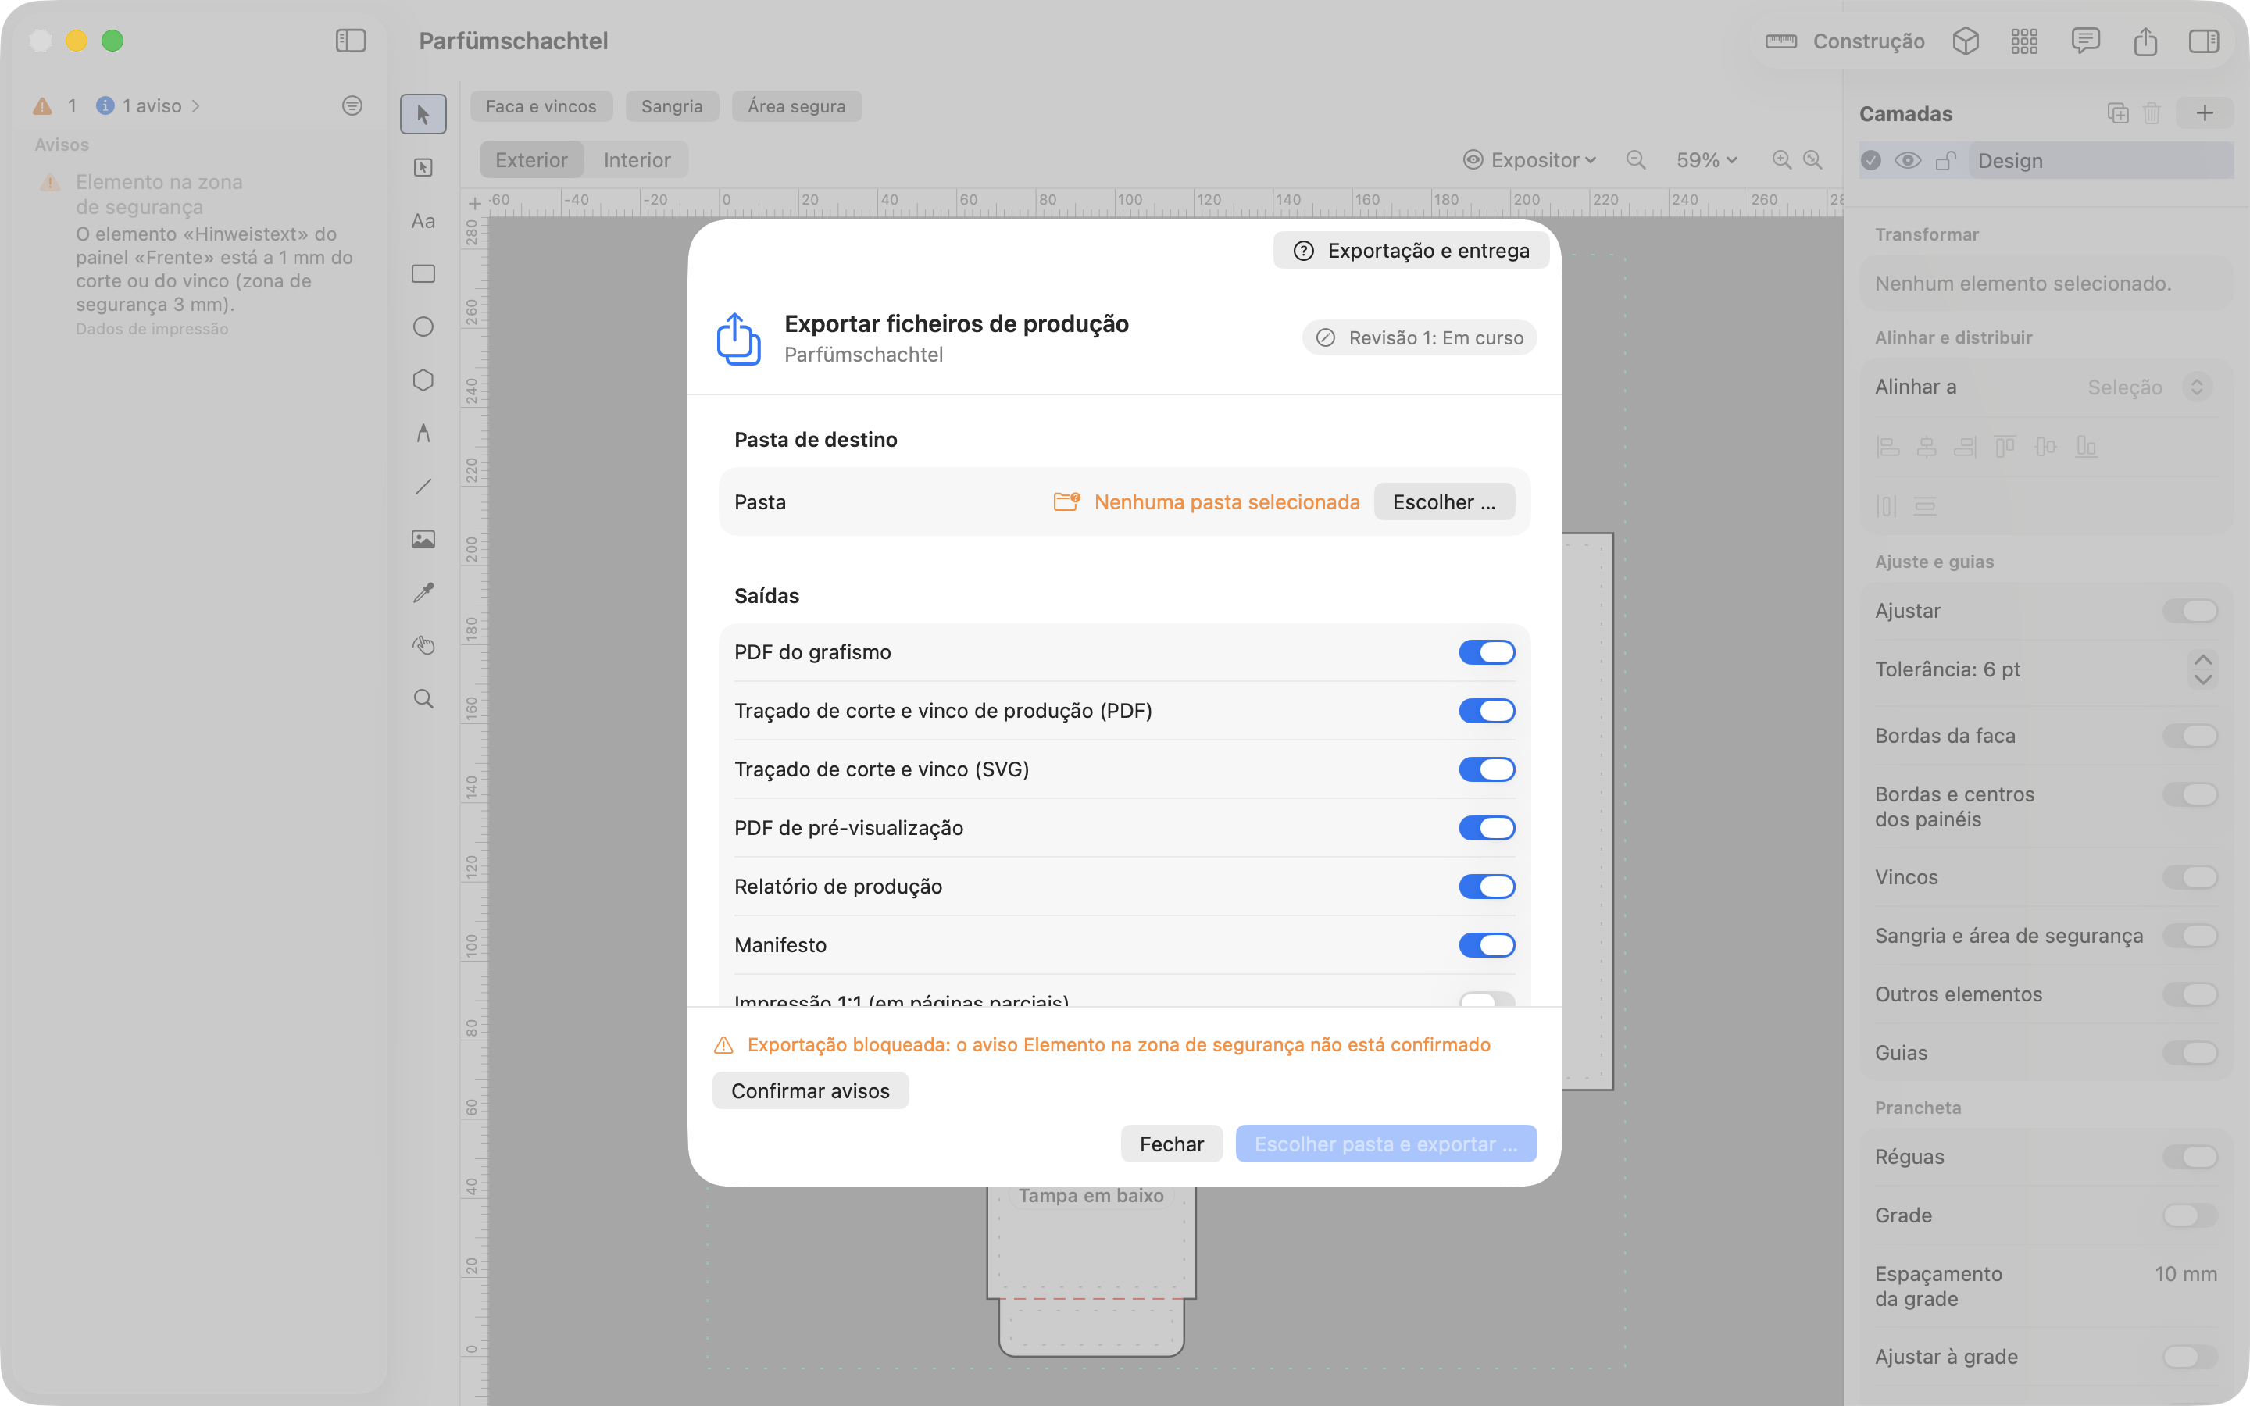Image resolution: width=2250 pixels, height=1406 pixels.
Task: Select the text tool labeled Aa
Action: 423,221
